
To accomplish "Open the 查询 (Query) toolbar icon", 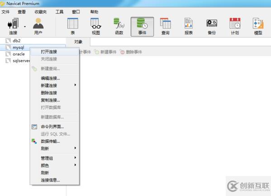I will (166, 26).
